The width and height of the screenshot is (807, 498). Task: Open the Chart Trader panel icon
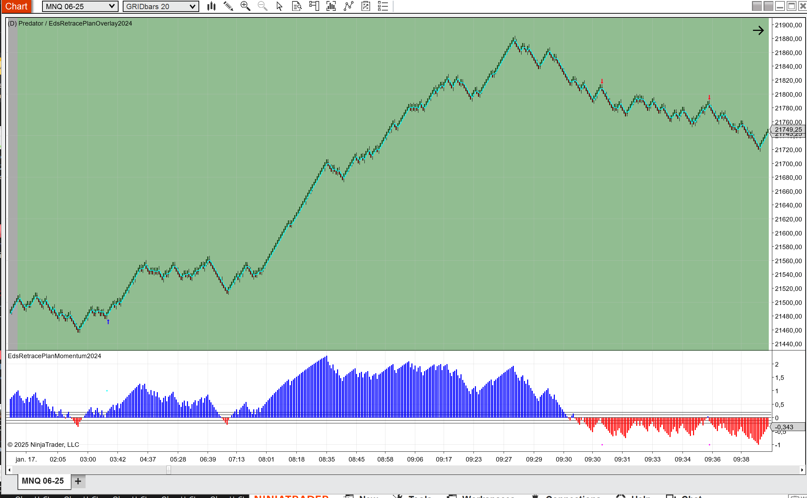click(x=314, y=6)
